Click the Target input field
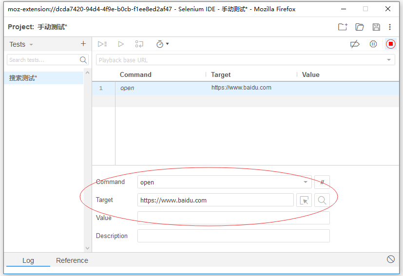The image size is (403, 276). 215,200
